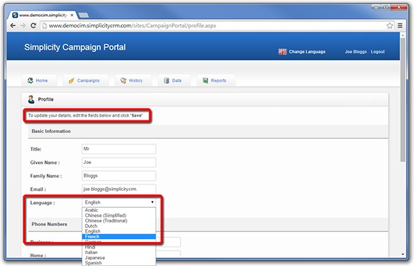Image resolution: width=414 pixels, height=266 pixels.
Task: Click the Logout link
Action: 377,51
